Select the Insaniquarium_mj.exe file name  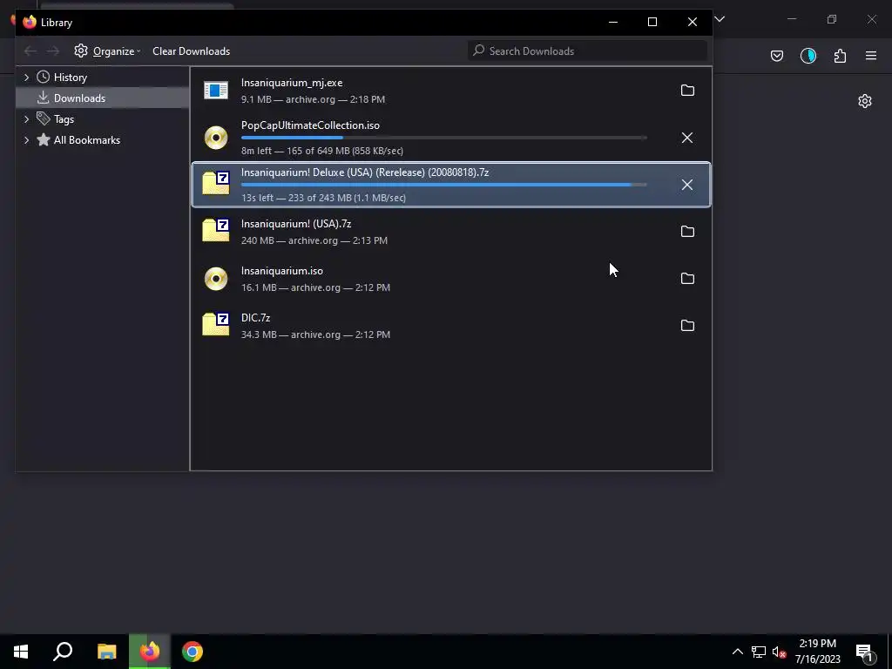(292, 83)
